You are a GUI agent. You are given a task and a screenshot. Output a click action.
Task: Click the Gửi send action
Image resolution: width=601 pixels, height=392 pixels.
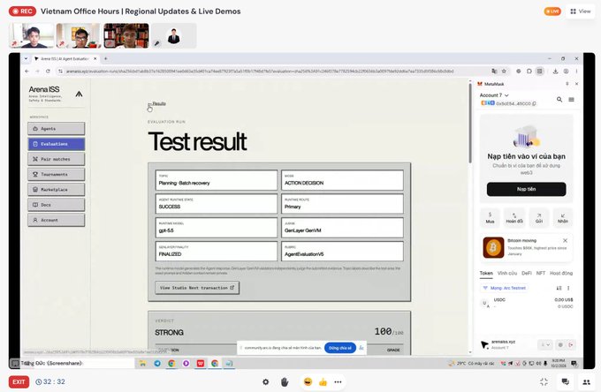539,217
